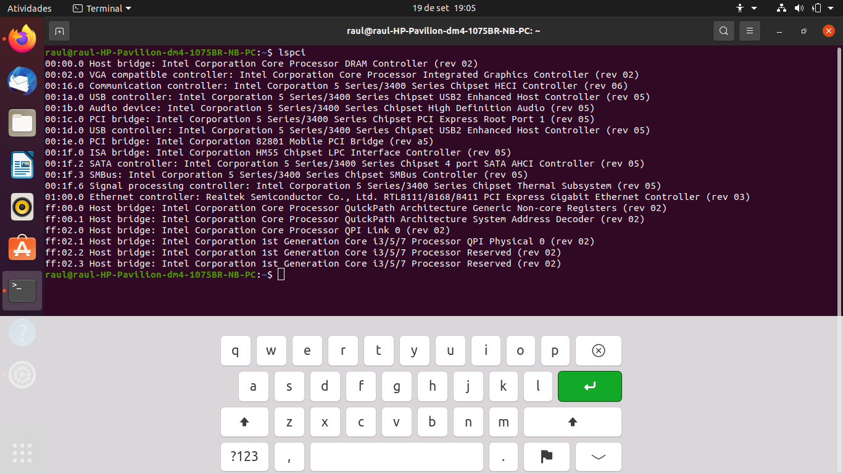843x474 pixels.
Task: Open the Help dock icon
Action: pyautogui.click(x=22, y=332)
